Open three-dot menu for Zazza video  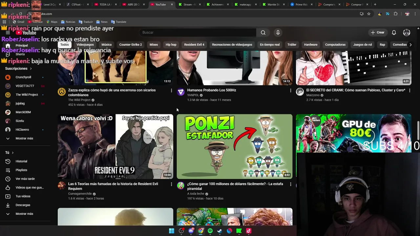pos(171,90)
